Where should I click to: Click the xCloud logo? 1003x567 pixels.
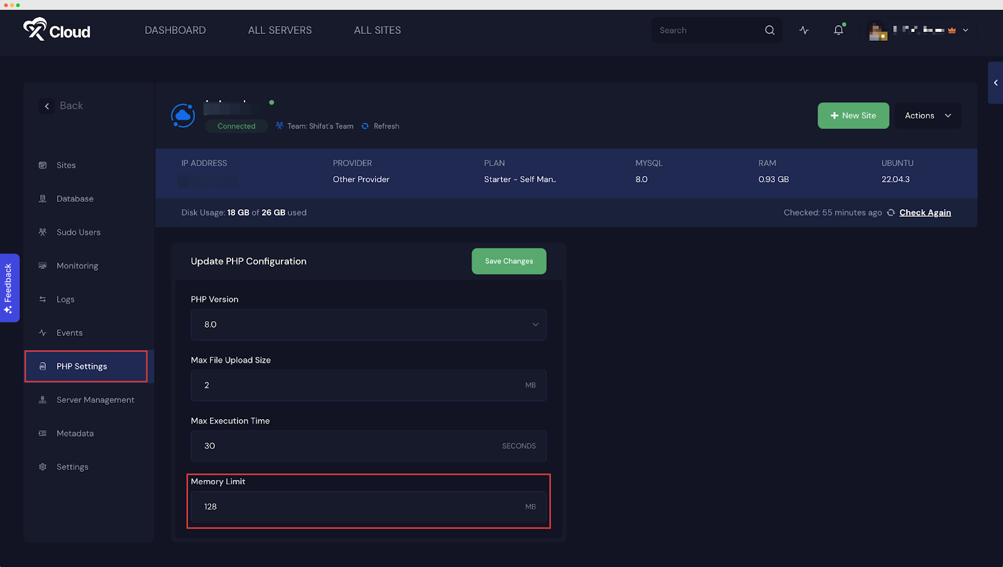[x=57, y=29]
